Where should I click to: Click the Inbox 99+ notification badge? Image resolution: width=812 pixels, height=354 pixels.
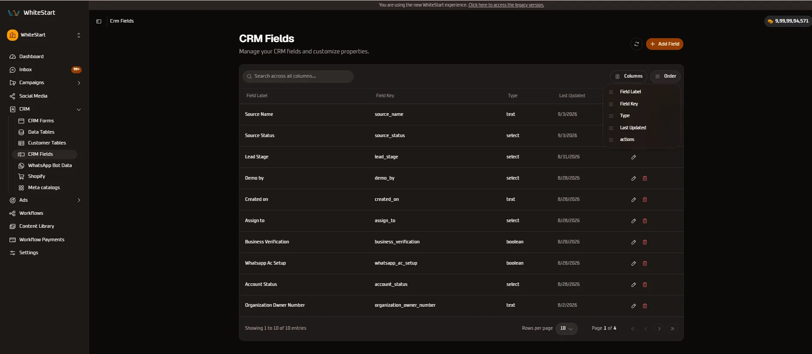76,69
